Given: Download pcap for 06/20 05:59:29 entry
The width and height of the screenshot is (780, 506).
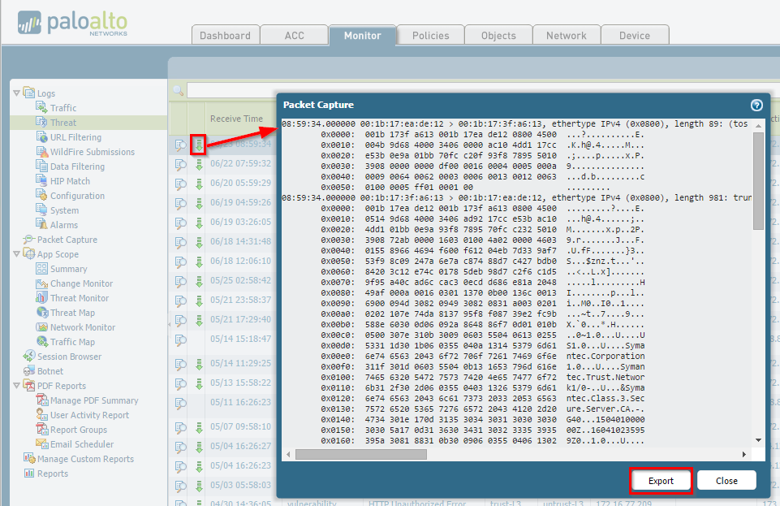Looking at the screenshot, I should [x=199, y=184].
